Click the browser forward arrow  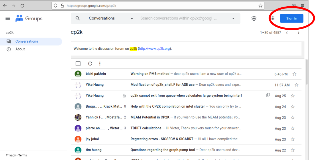(14, 5)
